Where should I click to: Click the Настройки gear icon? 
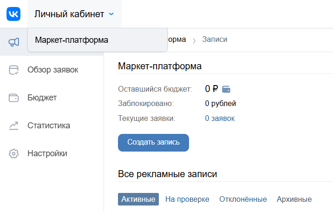click(14, 153)
